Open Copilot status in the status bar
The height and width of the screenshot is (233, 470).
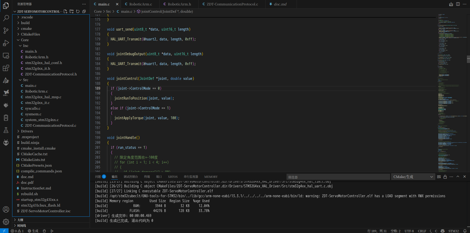[443, 231]
